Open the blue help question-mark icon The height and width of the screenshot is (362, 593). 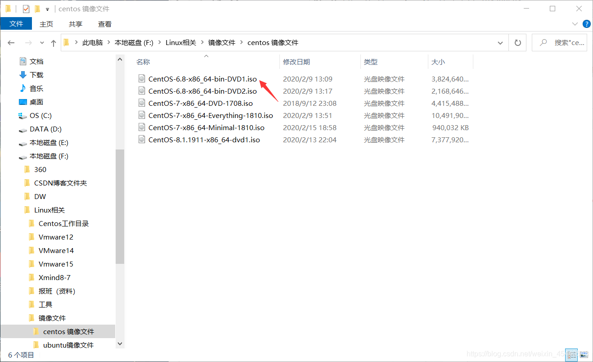[x=586, y=24]
